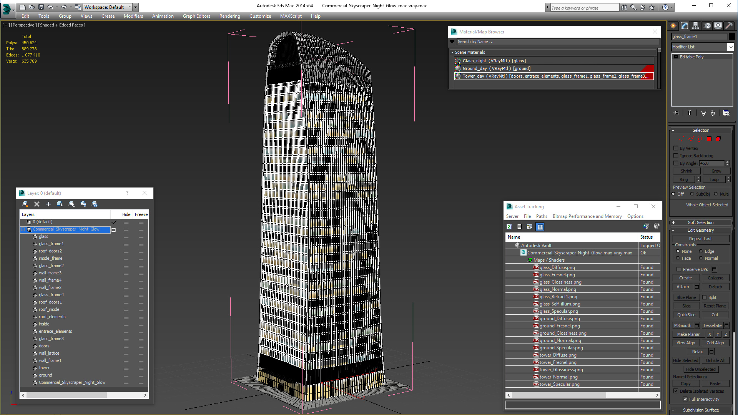Click Table View icon in Asset Tracking
The image size is (738, 415).
click(x=540, y=227)
